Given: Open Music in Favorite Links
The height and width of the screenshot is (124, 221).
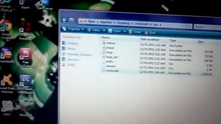Looking at the screenshot, I should coord(71,49).
